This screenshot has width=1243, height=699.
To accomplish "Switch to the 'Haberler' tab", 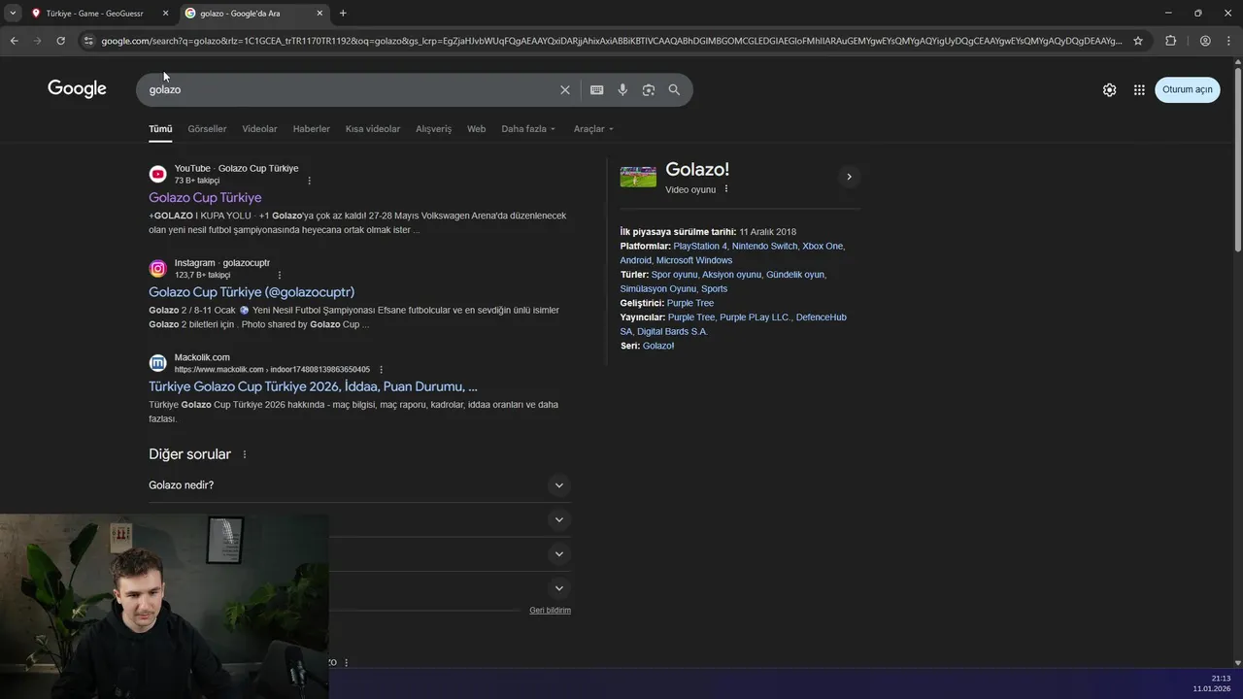I will (312, 129).
